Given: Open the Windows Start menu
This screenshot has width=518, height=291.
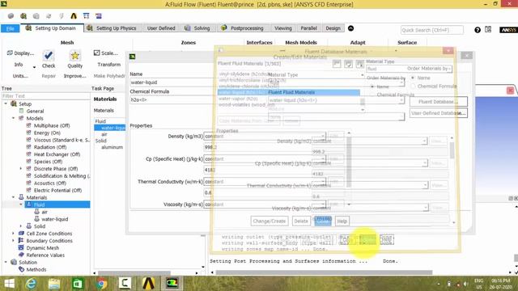Looking at the screenshot, I should tap(9, 283).
